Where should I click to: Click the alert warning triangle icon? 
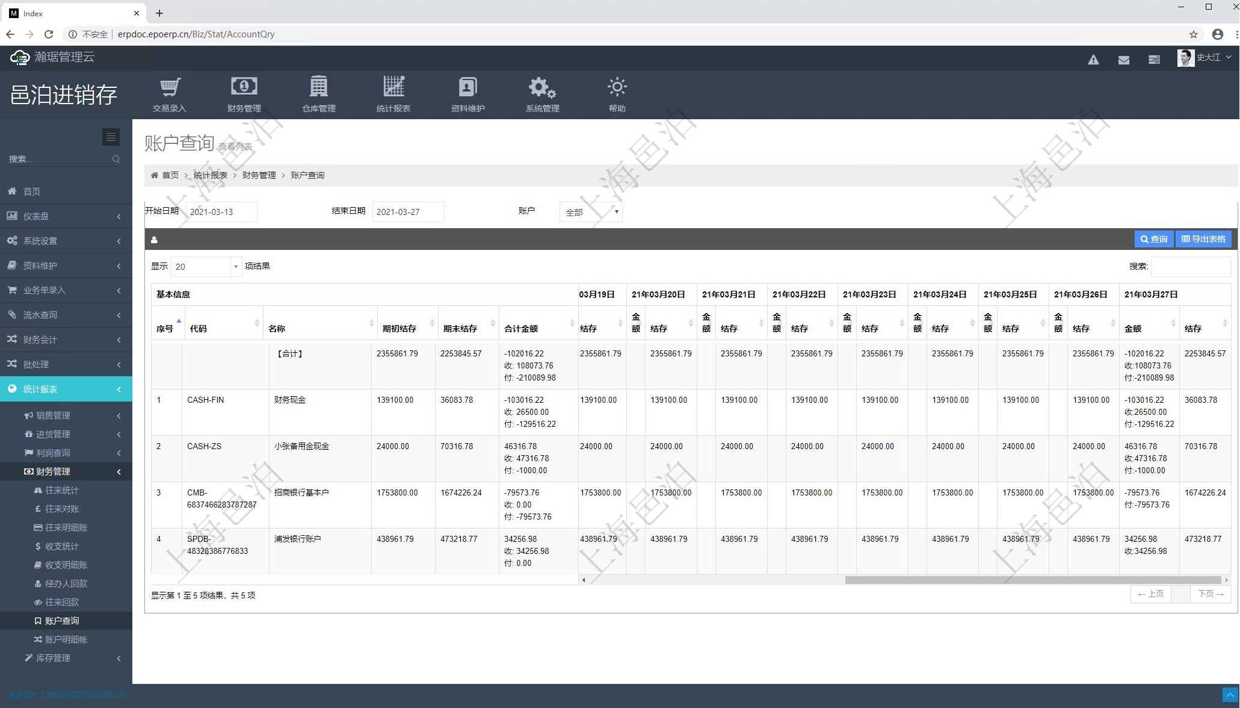point(1093,60)
